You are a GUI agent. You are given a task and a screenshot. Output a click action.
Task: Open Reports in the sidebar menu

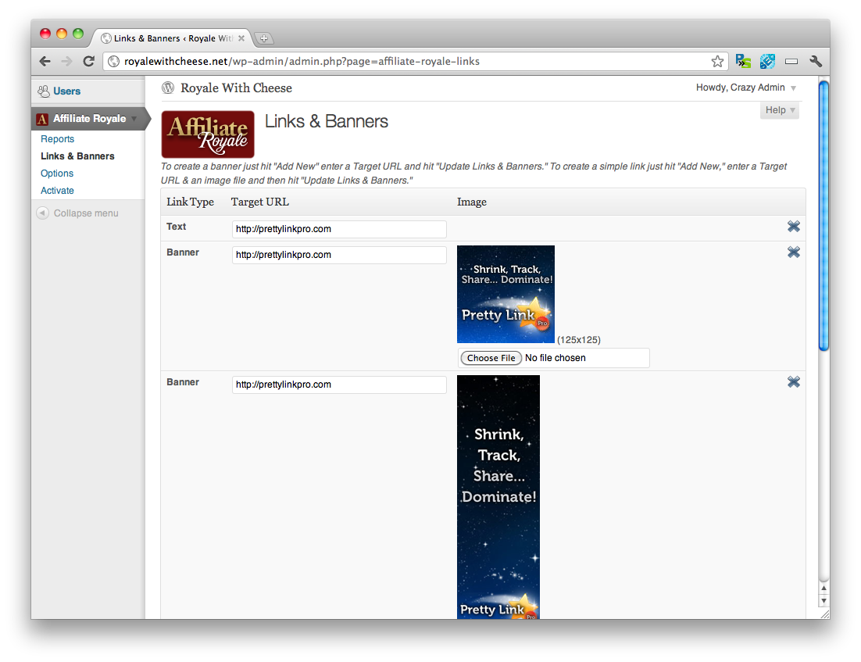pyautogui.click(x=57, y=138)
